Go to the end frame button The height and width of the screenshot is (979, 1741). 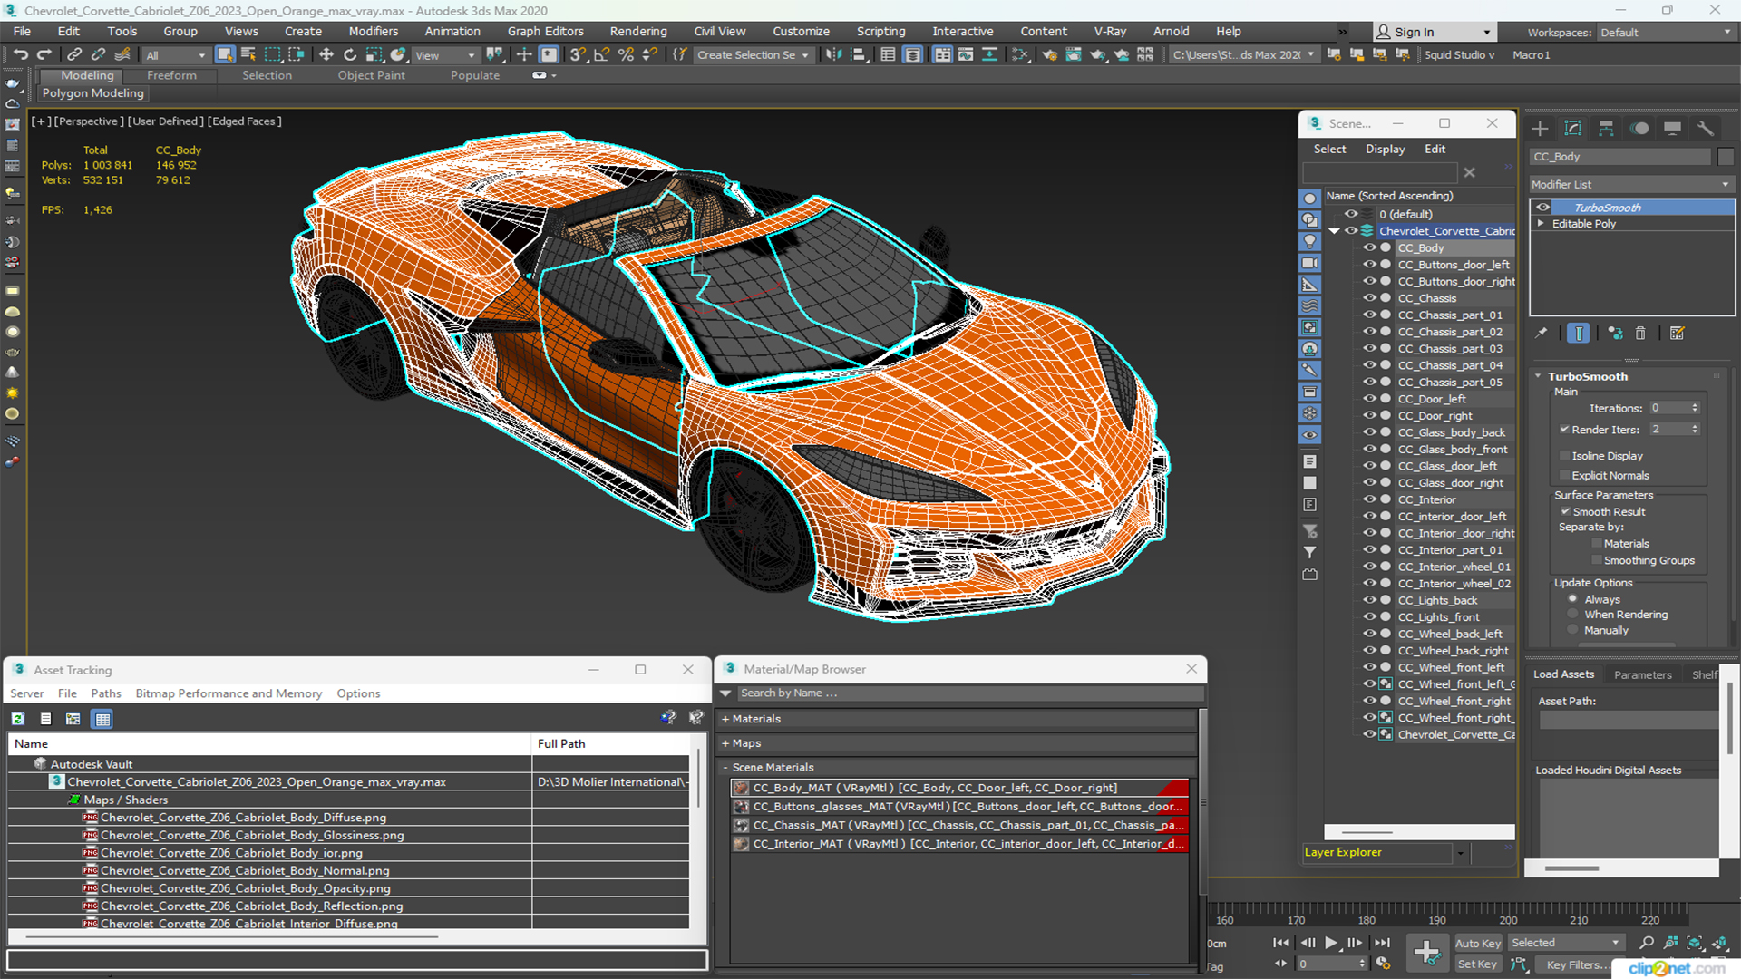point(1382,943)
